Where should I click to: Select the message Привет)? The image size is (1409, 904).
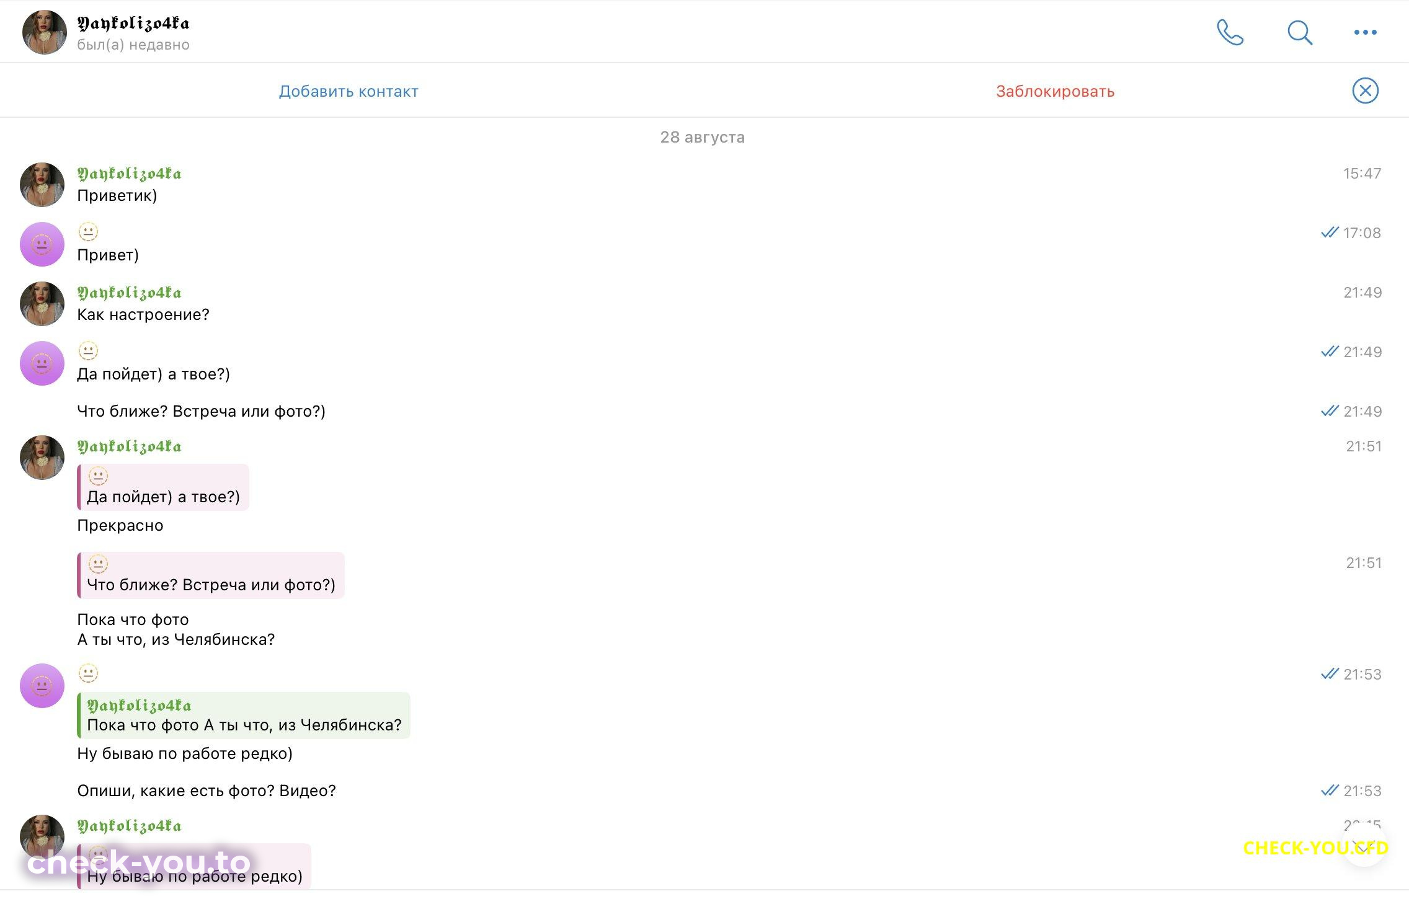[108, 255]
